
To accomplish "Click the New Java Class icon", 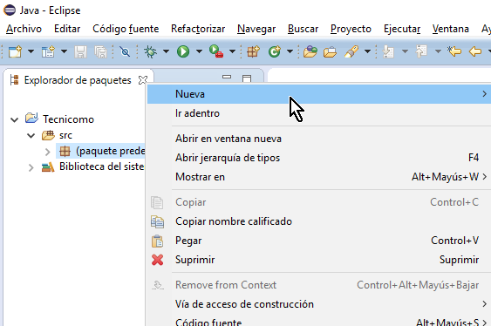I will click(275, 51).
